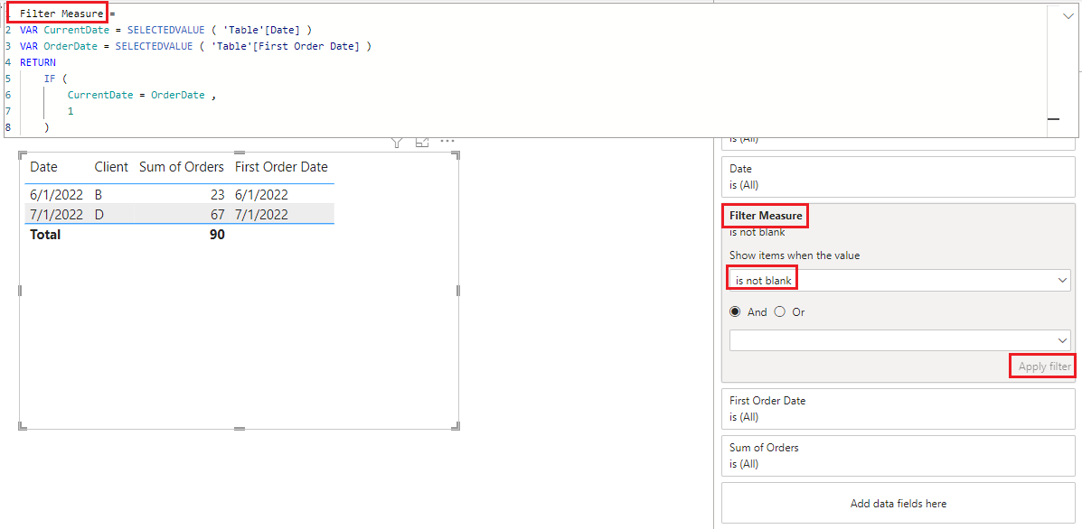Open the second filter condition dropdown
The height and width of the screenshot is (529, 1082).
click(x=899, y=340)
